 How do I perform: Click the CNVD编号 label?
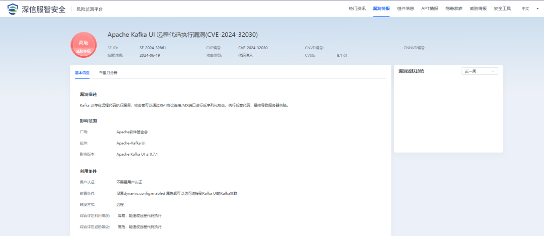point(314,48)
